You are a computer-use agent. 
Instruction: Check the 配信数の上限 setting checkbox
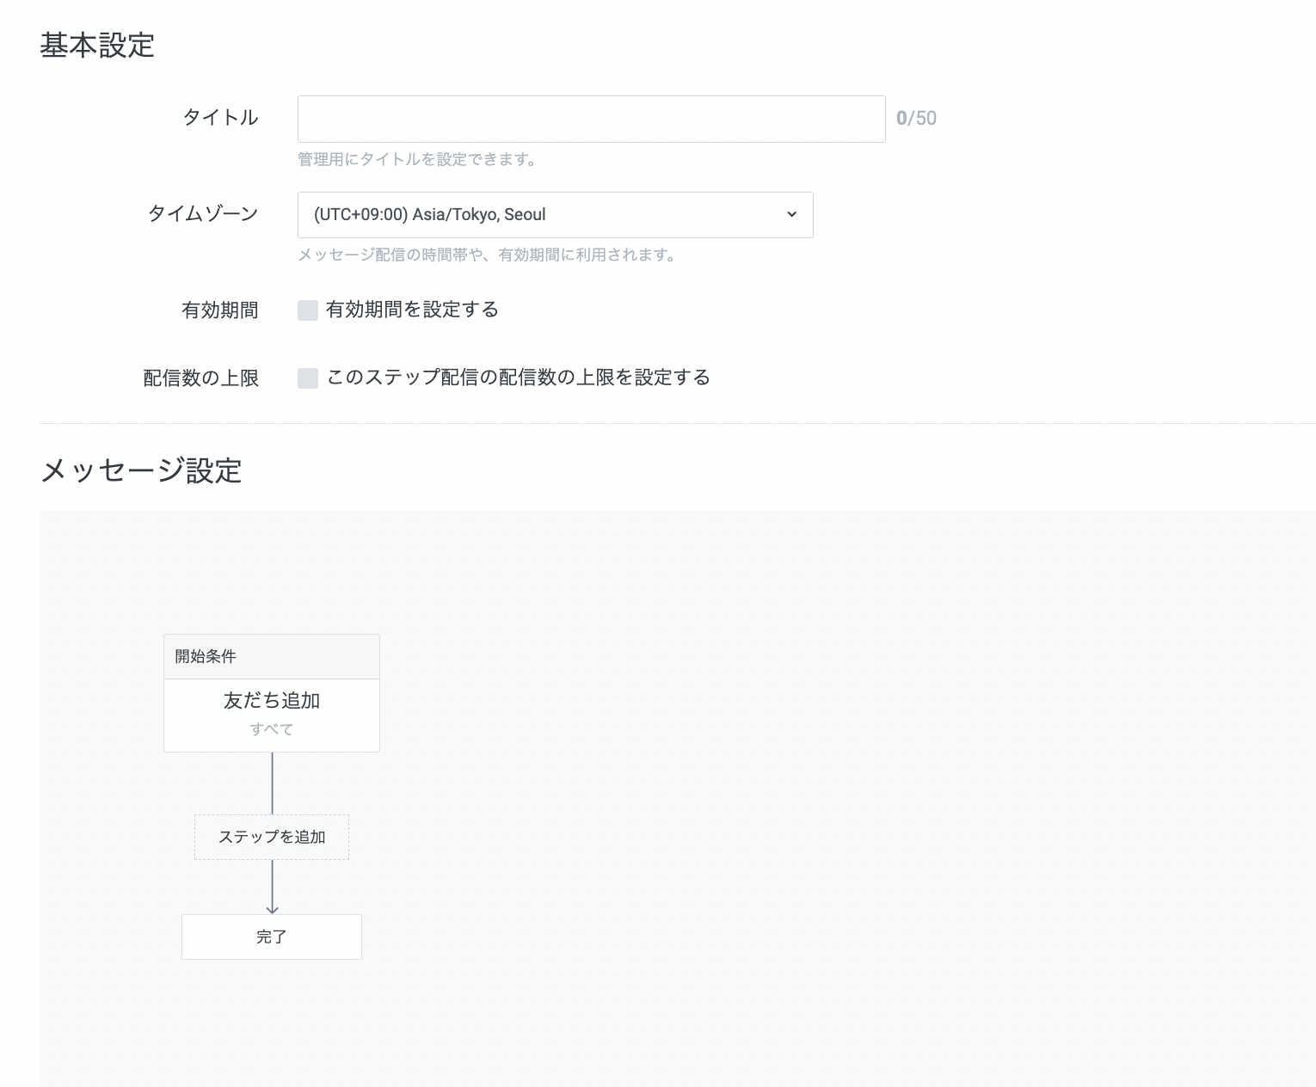point(308,378)
